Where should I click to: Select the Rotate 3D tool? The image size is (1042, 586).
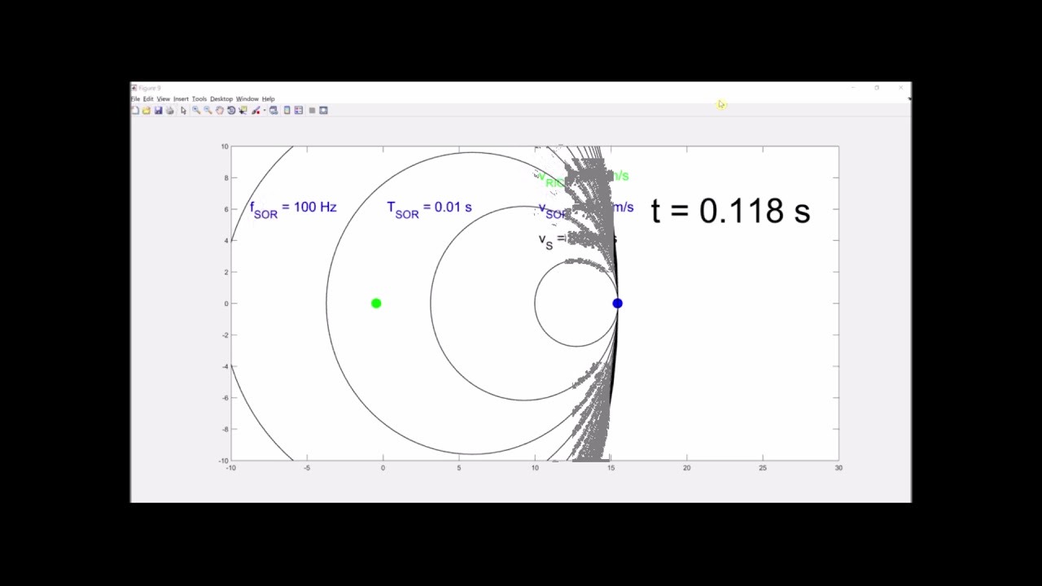[231, 110]
